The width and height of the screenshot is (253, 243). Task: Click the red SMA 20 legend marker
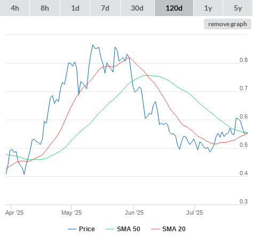click(155, 229)
